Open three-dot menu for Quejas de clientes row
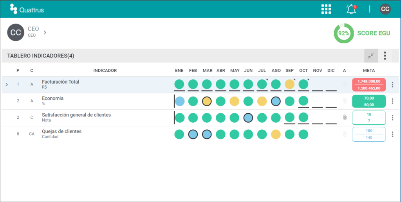401x202 pixels. (392, 134)
